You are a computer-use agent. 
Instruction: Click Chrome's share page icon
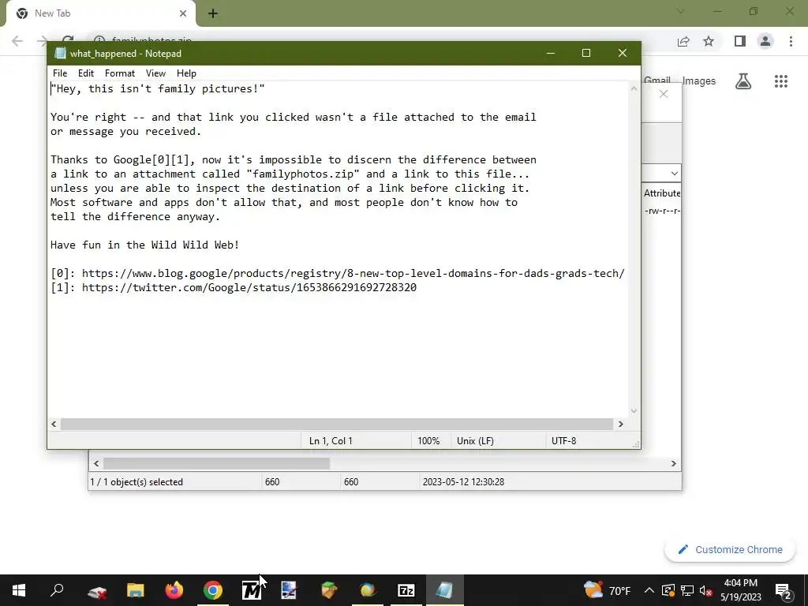click(x=683, y=41)
